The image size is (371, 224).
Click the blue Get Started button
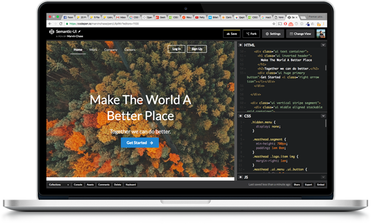tap(140, 142)
